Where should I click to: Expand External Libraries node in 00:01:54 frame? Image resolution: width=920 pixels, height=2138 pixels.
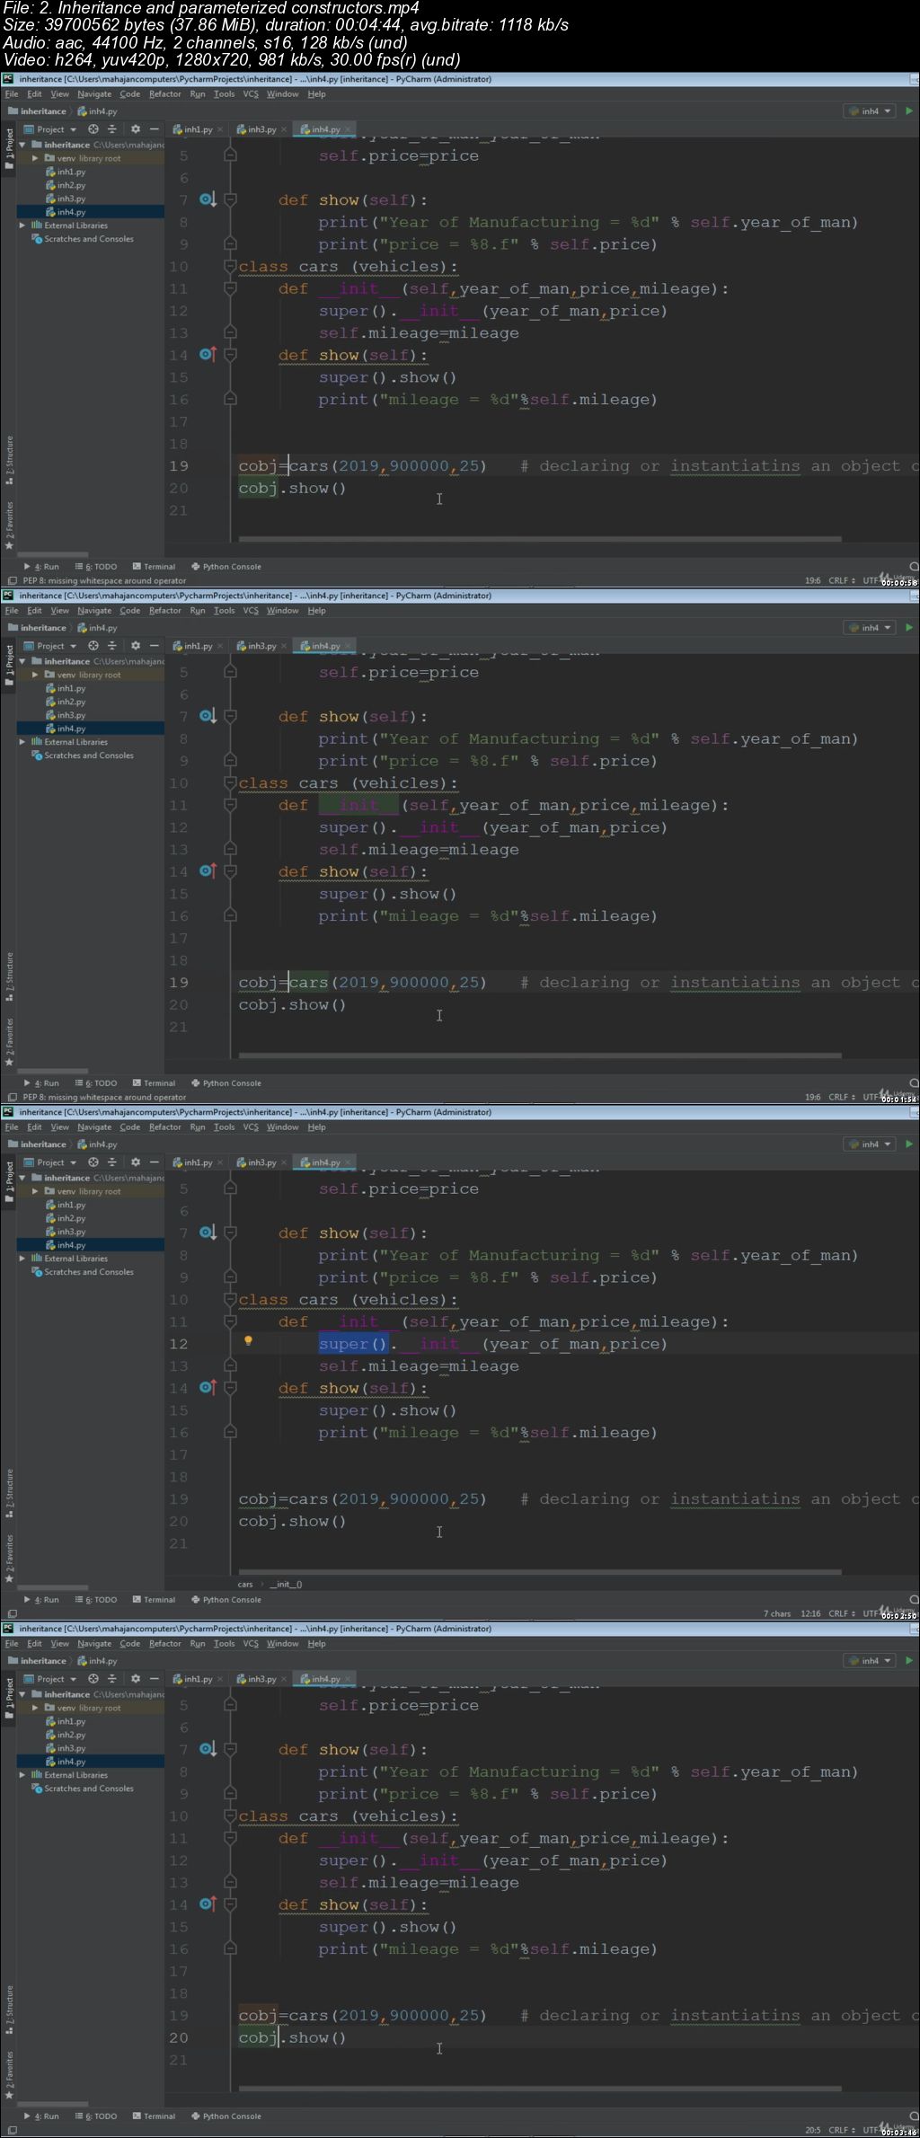22,742
